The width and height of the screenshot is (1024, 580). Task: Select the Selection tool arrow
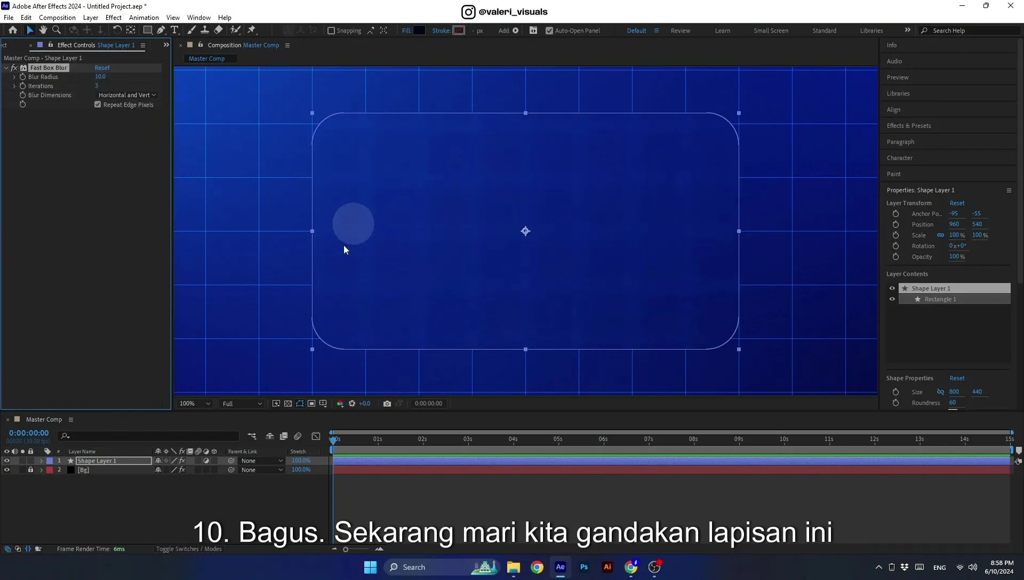click(30, 30)
